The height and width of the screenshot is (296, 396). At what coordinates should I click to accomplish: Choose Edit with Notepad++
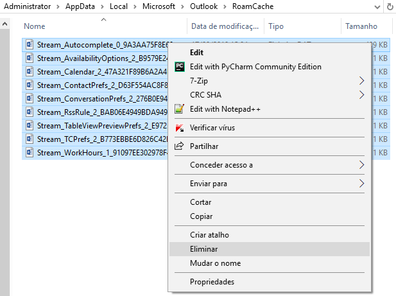click(x=270, y=109)
